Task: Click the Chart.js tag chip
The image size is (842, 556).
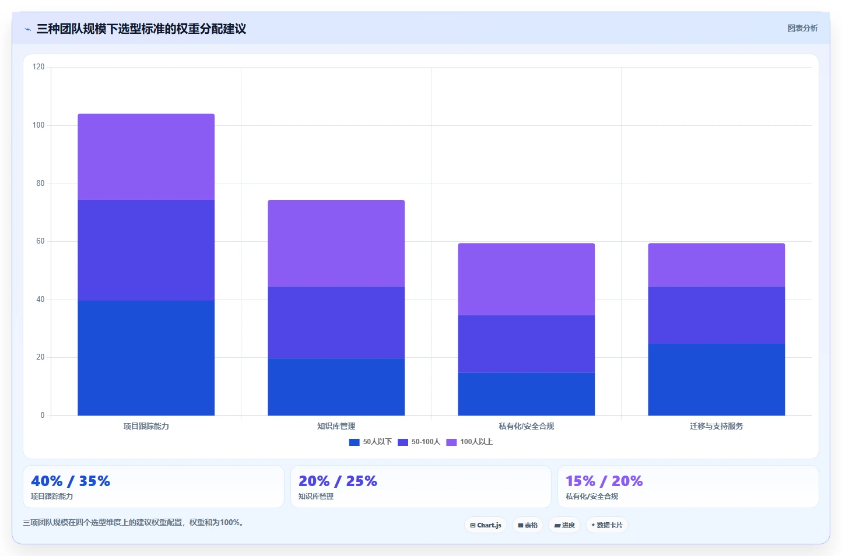Action: point(486,525)
